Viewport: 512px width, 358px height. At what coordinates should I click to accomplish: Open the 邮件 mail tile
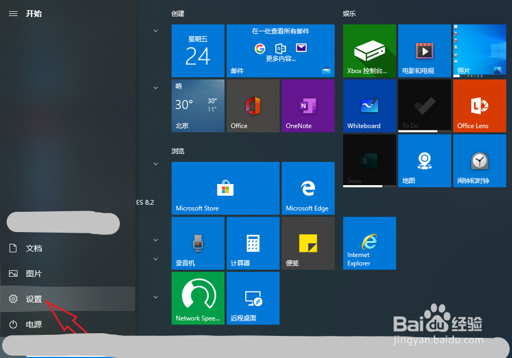[280, 51]
